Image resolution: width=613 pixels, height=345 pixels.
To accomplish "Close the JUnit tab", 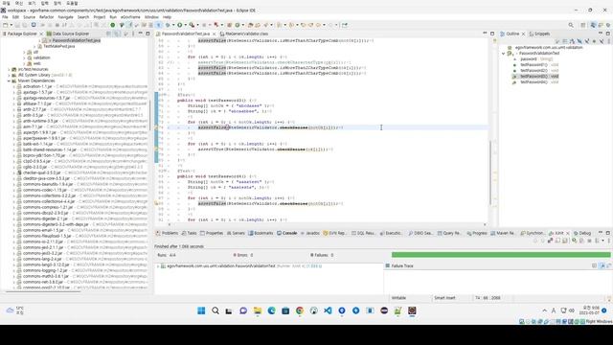I will [x=568, y=233].
